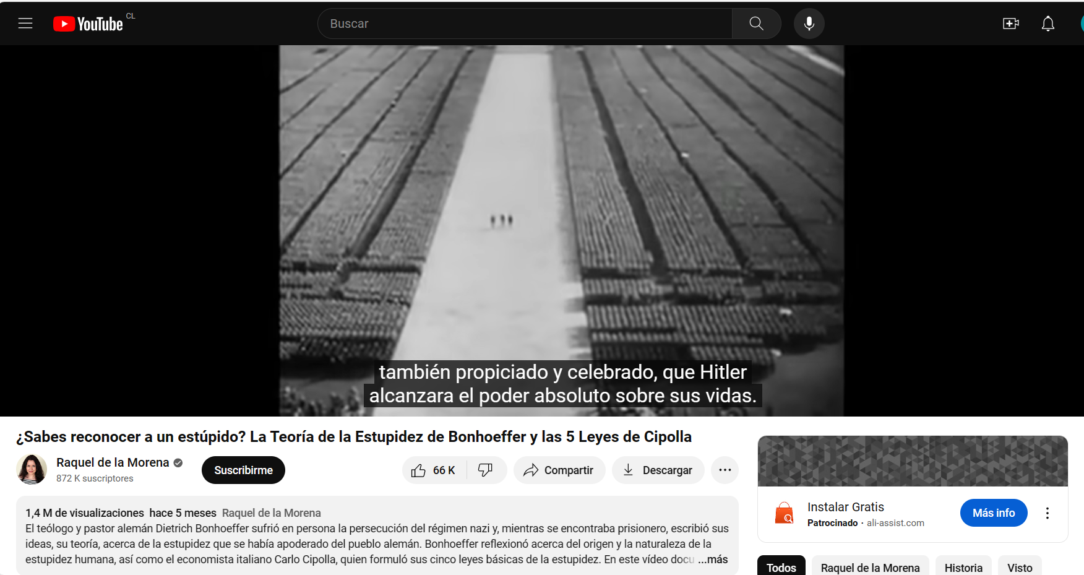The height and width of the screenshot is (575, 1084).
Task: Click Raquel de la Morena link in description
Action: (271, 513)
